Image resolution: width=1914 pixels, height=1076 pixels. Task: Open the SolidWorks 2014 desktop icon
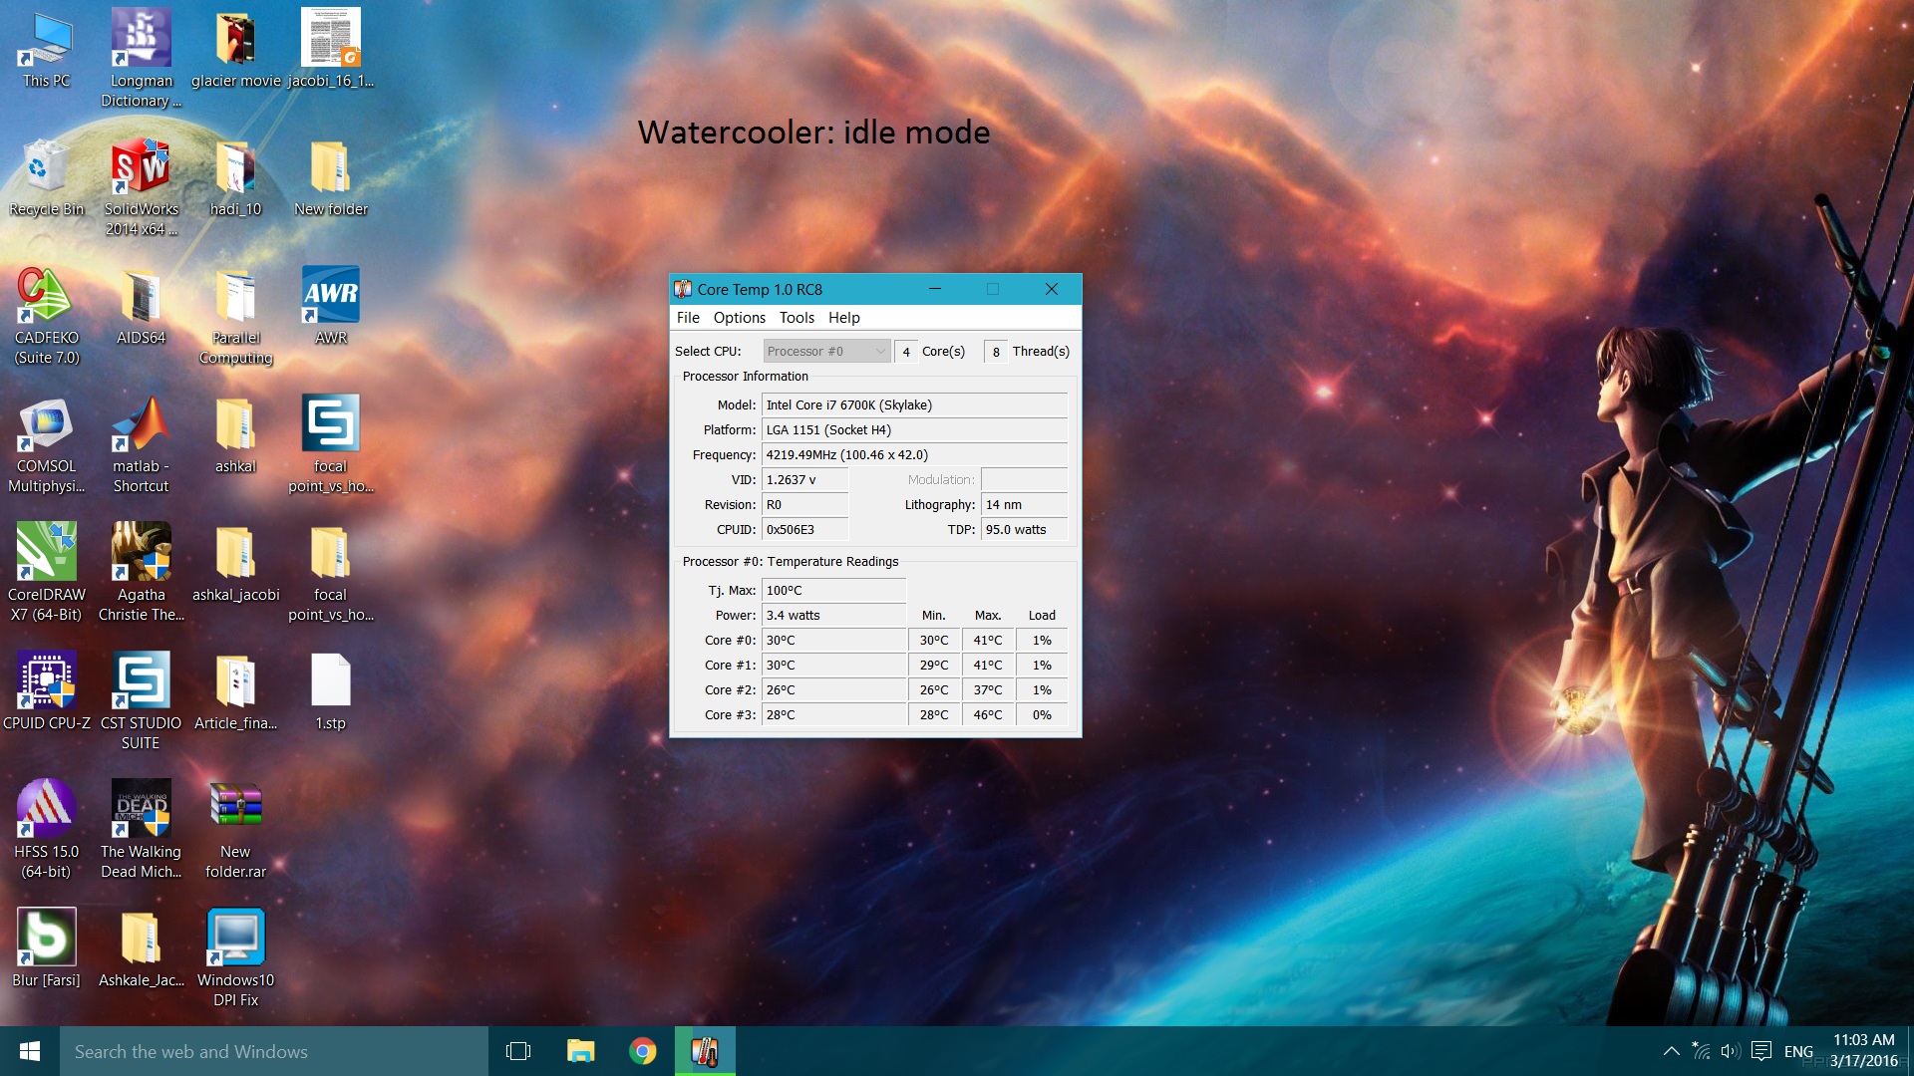tap(141, 167)
